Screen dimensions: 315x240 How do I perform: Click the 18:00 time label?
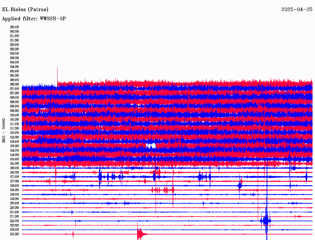[x=14, y=186]
